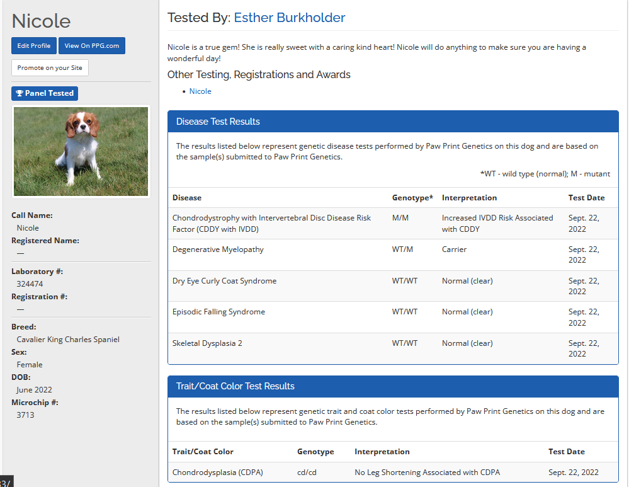Click the Nicole page title heading
629x487 pixels.
(x=42, y=21)
